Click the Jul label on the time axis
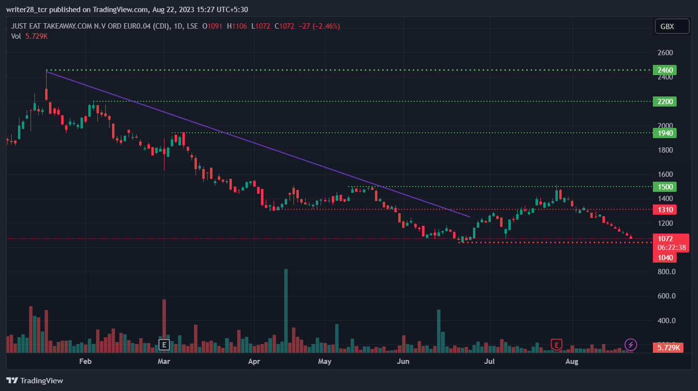Image resolution: width=698 pixels, height=391 pixels. (490, 361)
